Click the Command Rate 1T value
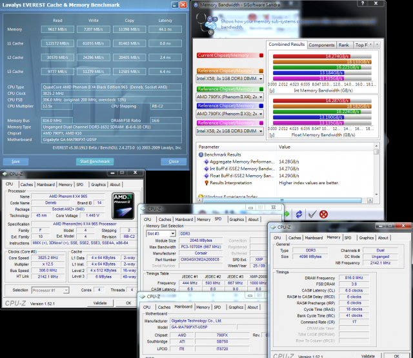 coord(354,322)
